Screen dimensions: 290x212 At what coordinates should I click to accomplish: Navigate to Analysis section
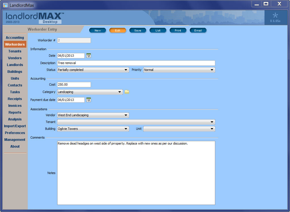click(x=15, y=119)
